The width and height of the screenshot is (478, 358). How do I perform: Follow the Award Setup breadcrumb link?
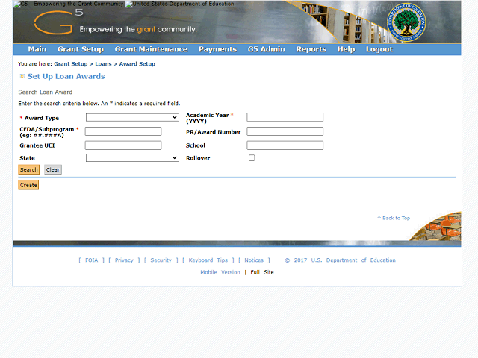137,64
